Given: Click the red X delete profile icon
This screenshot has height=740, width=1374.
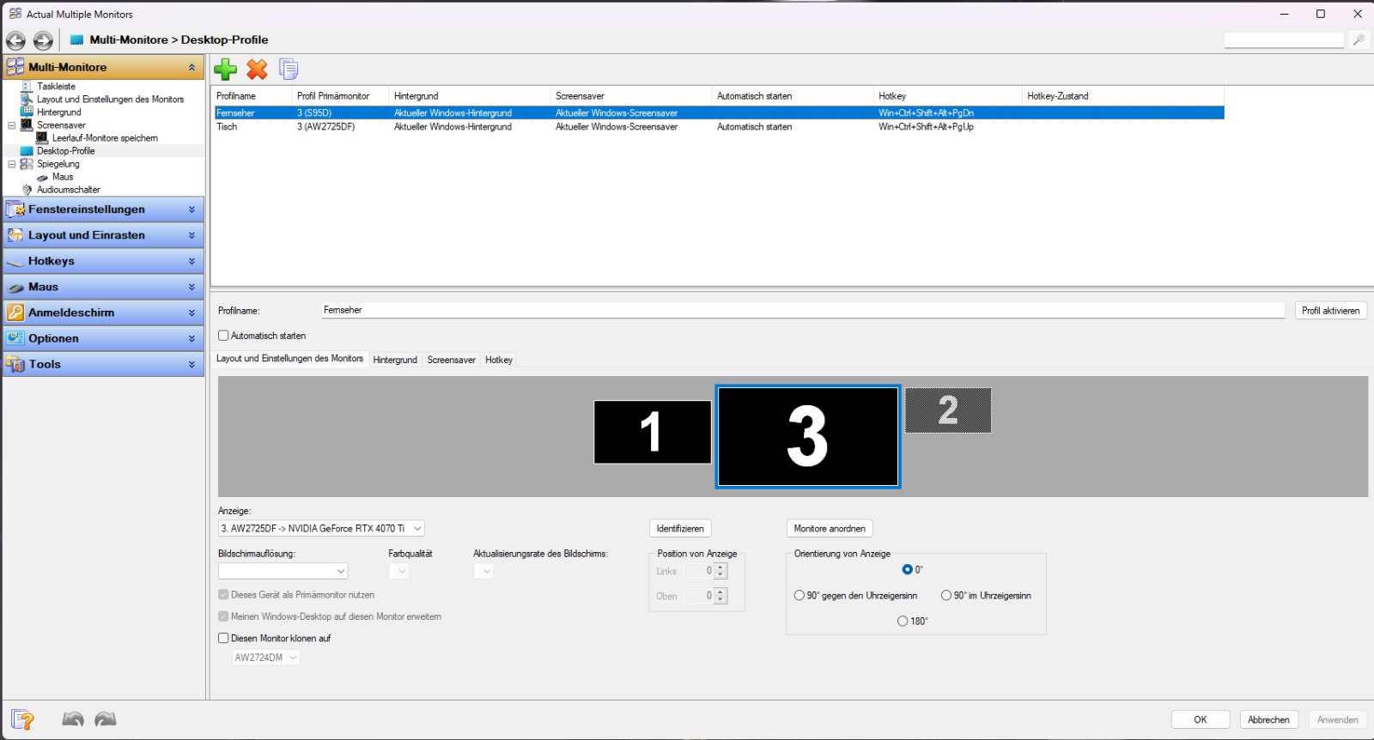Looking at the screenshot, I should [x=257, y=70].
